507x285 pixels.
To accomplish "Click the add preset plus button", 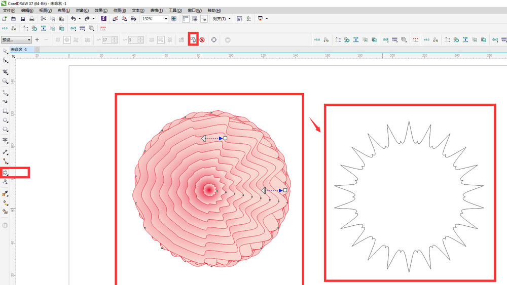I will click(37, 39).
